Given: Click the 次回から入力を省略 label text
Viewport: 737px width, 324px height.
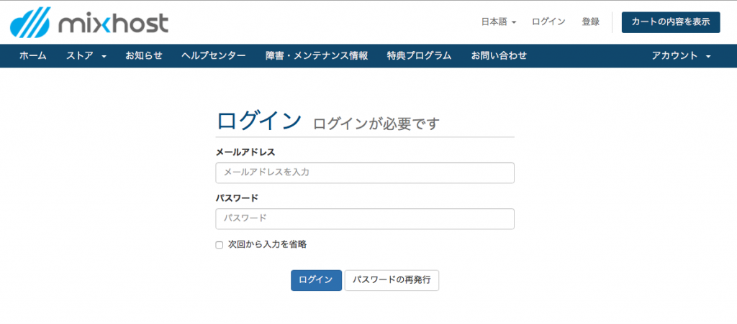Looking at the screenshot, I should coord(267,244).
